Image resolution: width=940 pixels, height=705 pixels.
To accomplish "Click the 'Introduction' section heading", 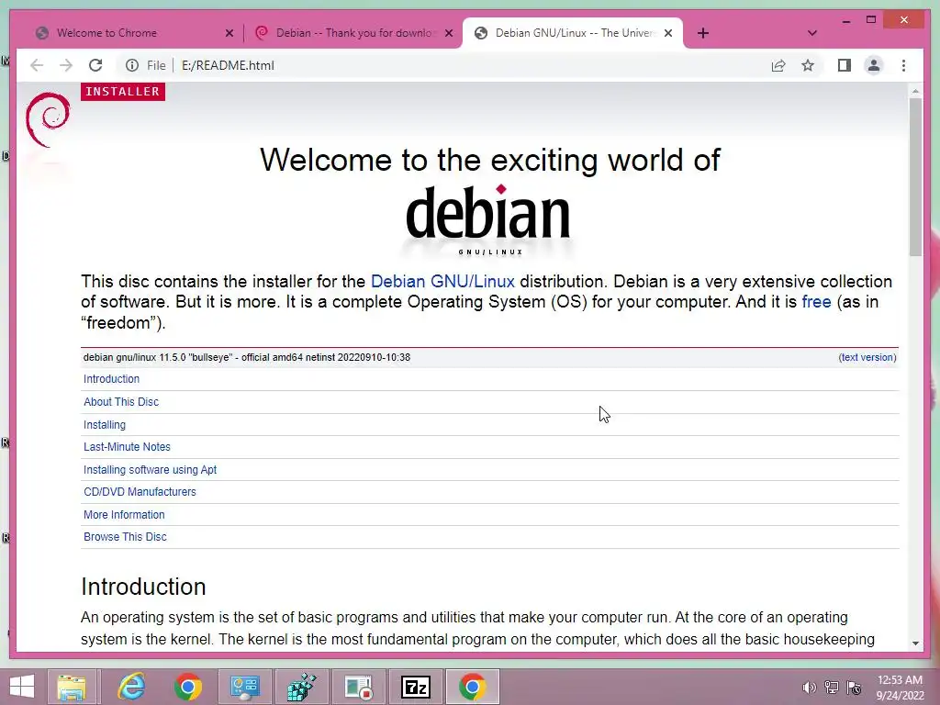I will tap(143, 587).
